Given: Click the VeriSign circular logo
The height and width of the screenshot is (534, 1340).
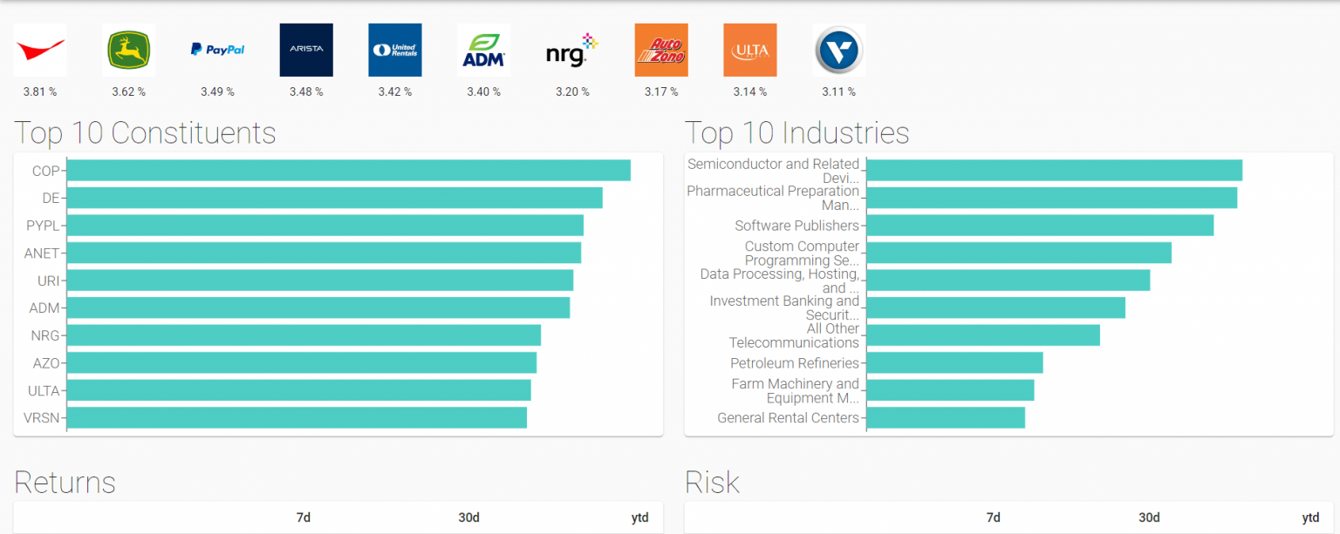Looking at the screenshot, I should 838,50.
